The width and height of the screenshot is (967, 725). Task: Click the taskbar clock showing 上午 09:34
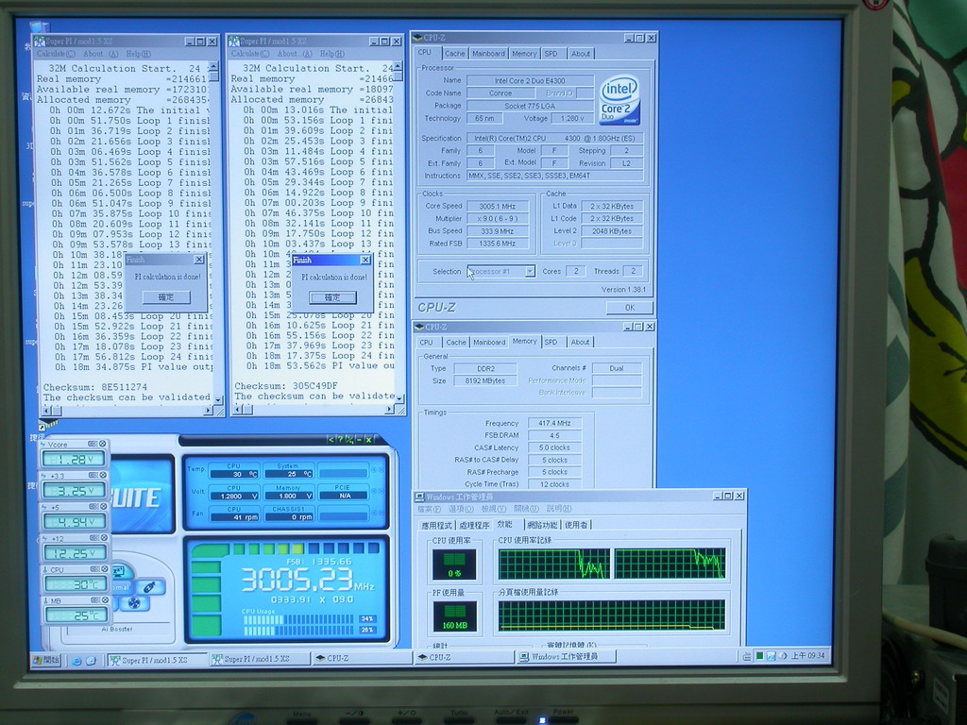(x=808, y=656)
